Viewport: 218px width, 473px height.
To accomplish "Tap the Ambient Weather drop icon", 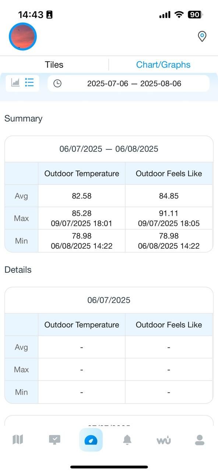I will pos(91,440).
